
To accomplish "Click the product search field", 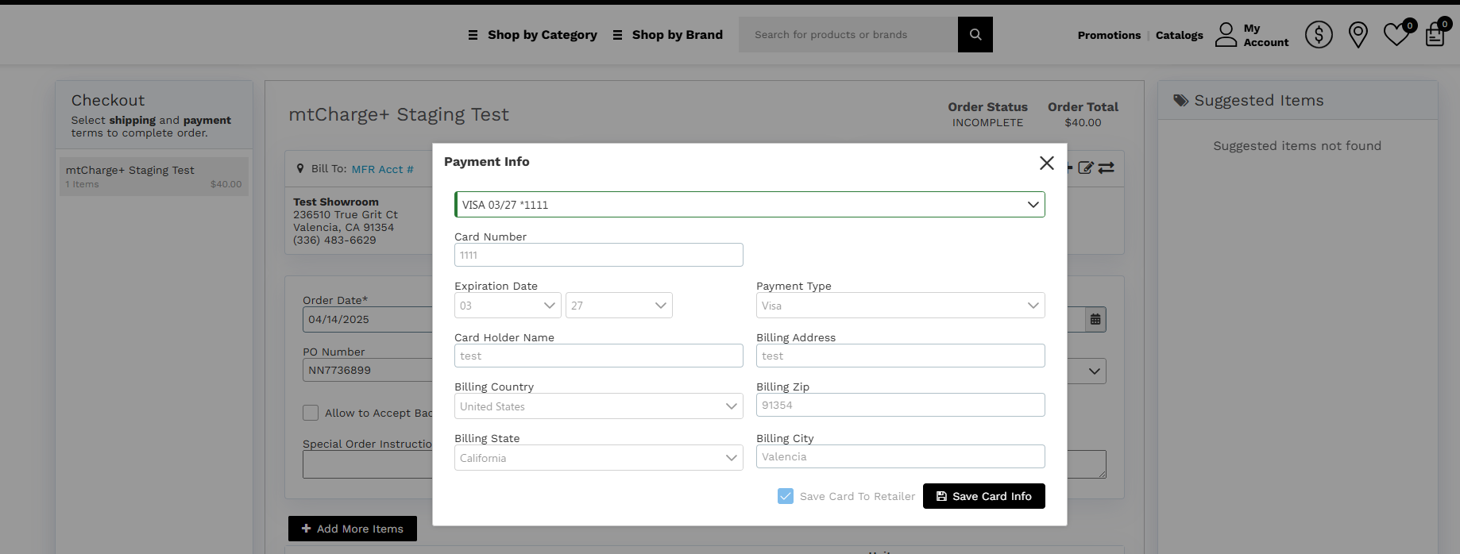I will (848, 35).
